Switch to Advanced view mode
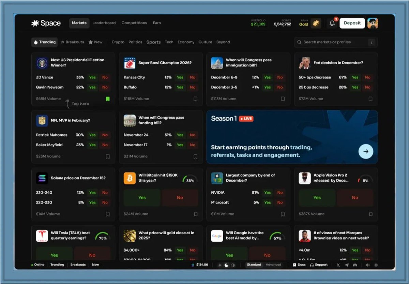 coord(273,265)
